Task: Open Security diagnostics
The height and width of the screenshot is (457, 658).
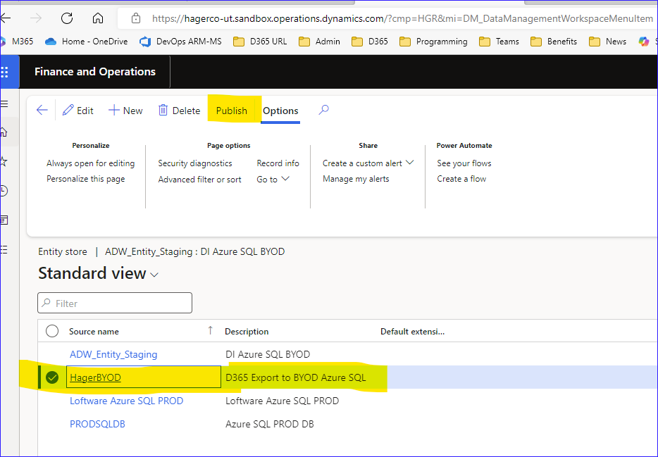Action: [195, 163]
